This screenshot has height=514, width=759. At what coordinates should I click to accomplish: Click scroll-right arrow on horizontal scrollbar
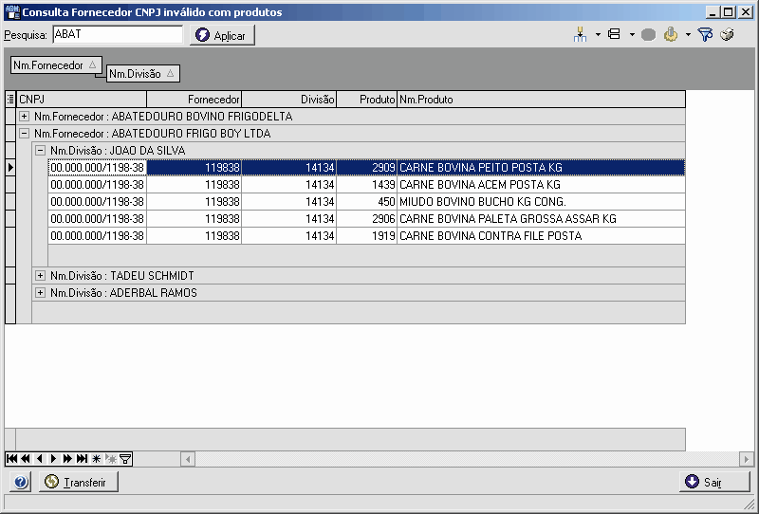(747, 458)
